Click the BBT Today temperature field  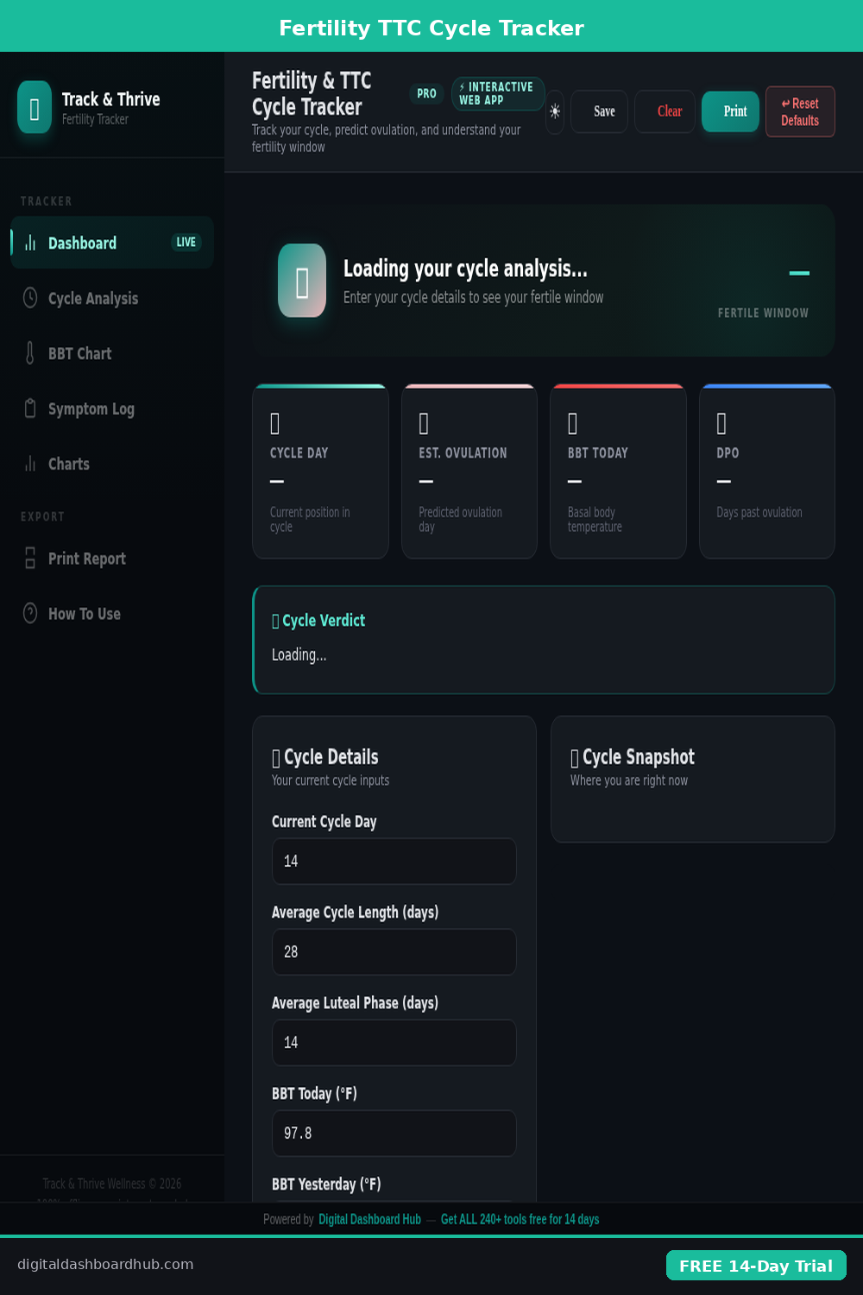coord(394,1133)
